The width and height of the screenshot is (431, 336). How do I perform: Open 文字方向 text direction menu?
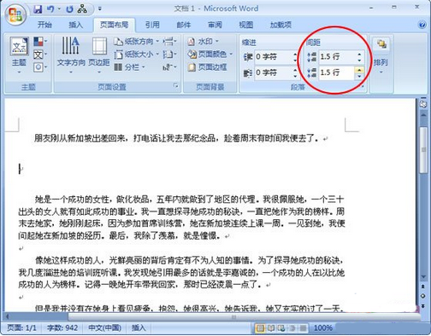tap(71, 55)
